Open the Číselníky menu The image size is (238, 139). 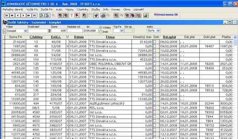click(83, 10)
